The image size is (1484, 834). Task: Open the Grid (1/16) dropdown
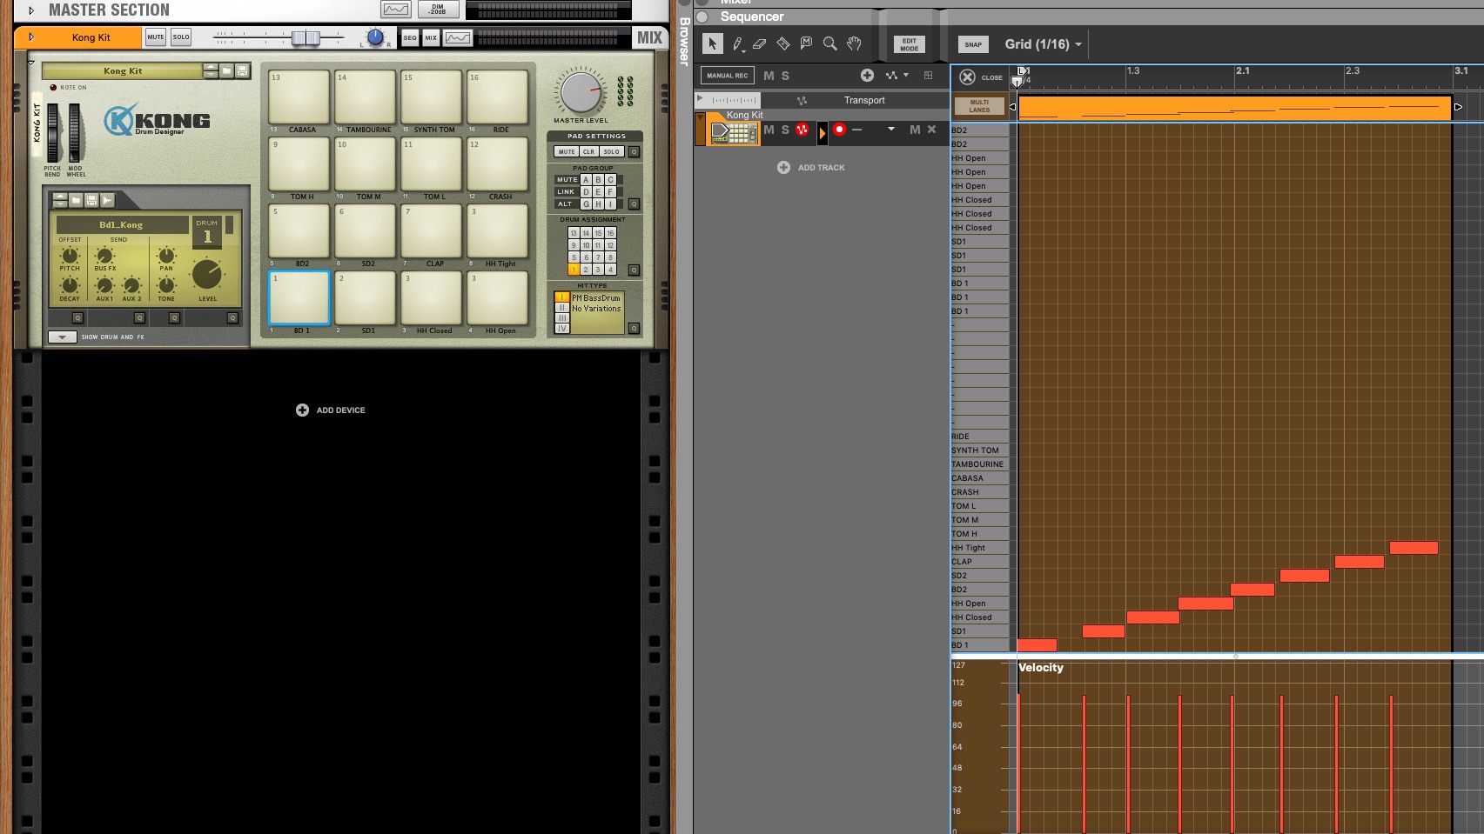click(x=1044, y=44)
